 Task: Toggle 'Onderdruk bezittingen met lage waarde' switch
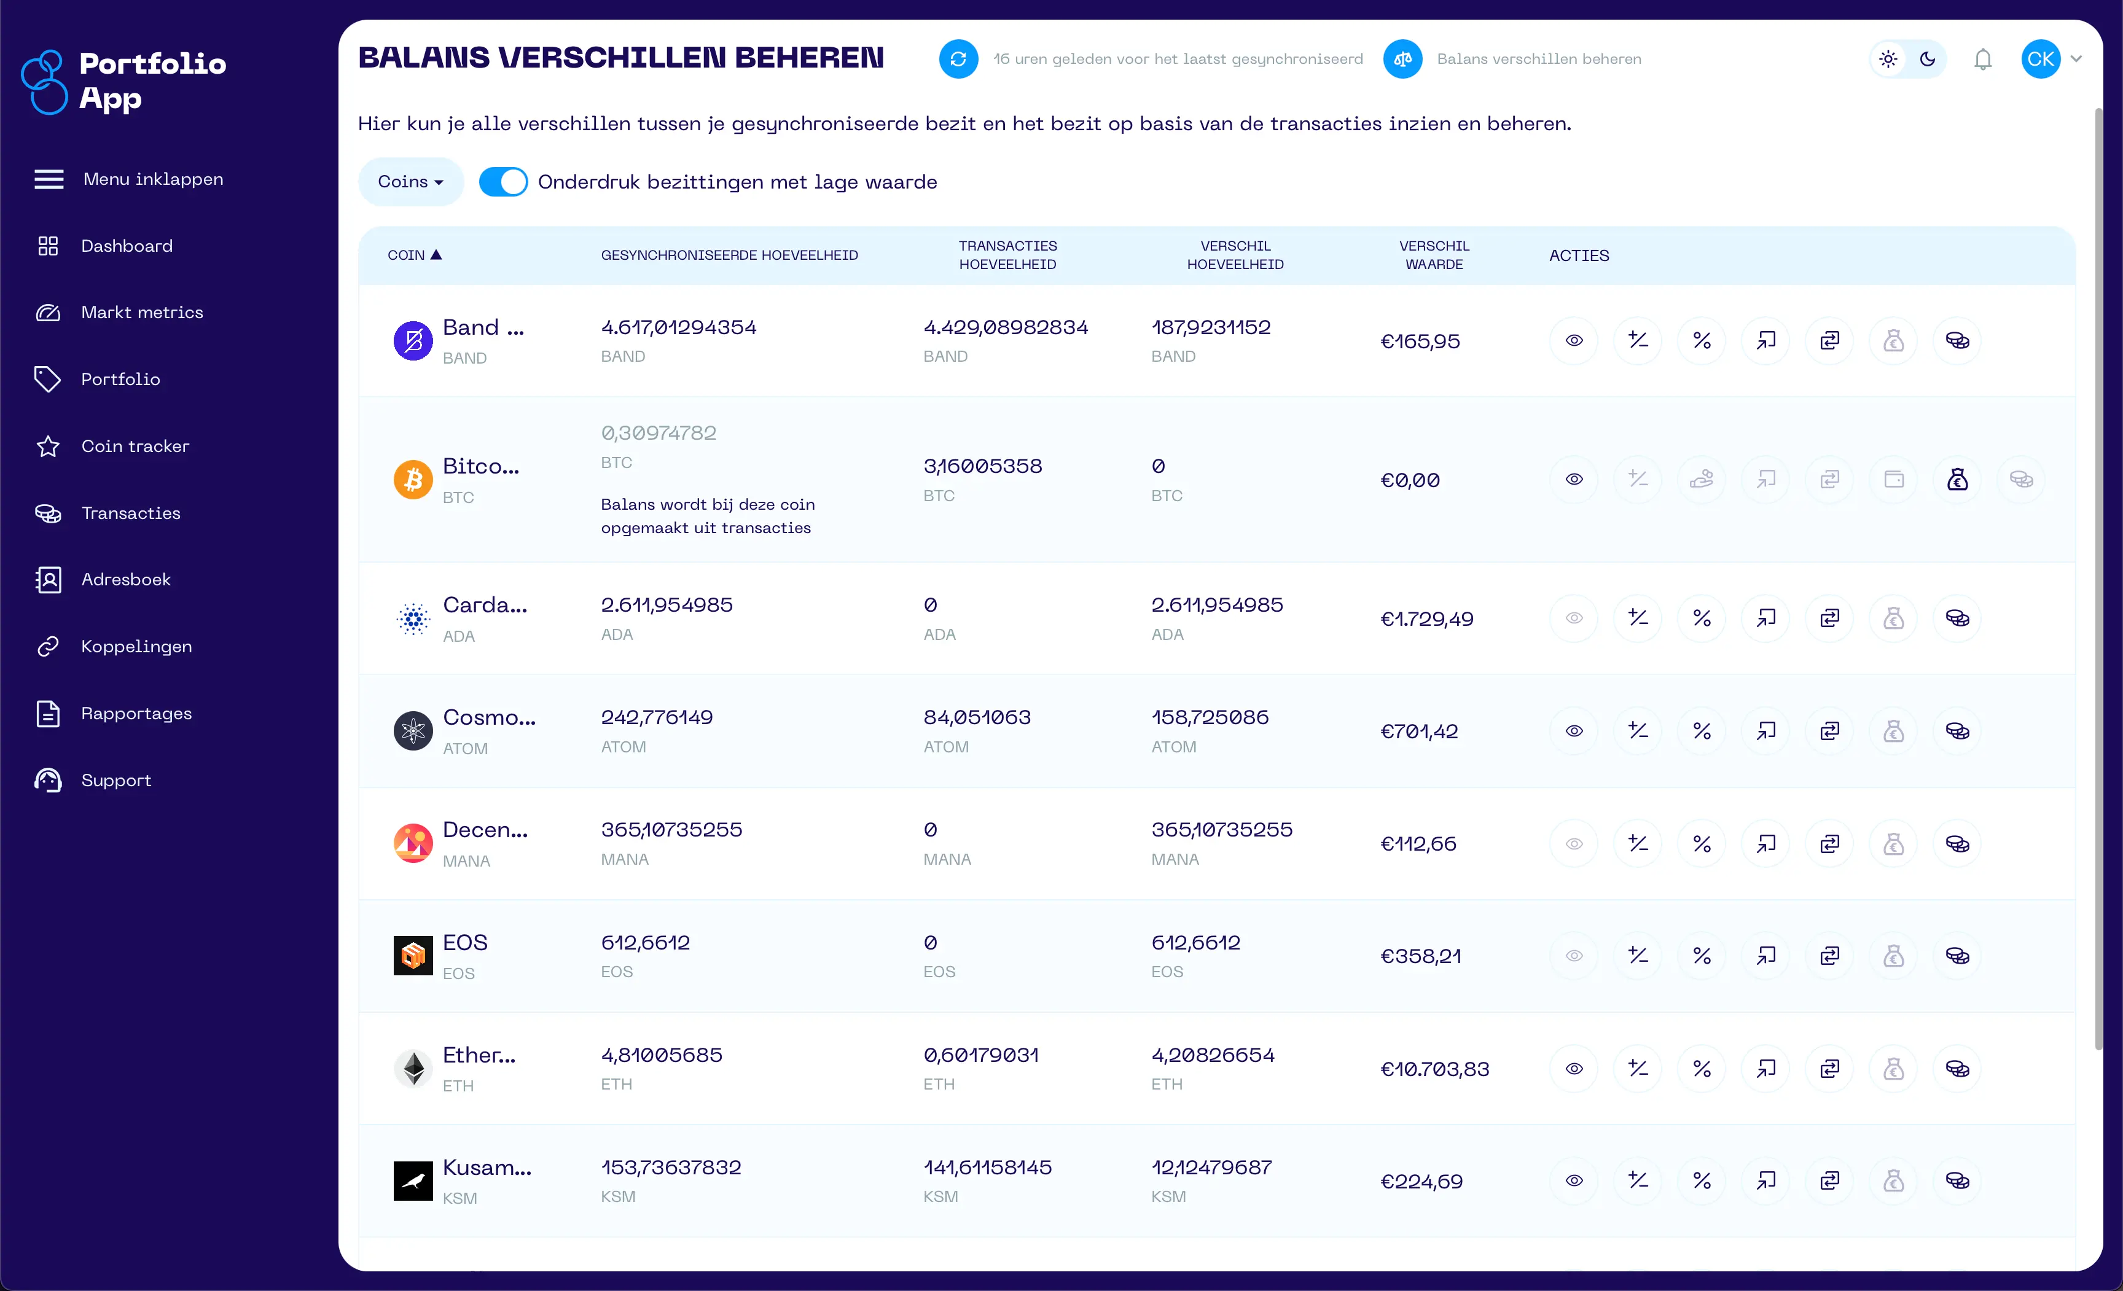[503, 182]
